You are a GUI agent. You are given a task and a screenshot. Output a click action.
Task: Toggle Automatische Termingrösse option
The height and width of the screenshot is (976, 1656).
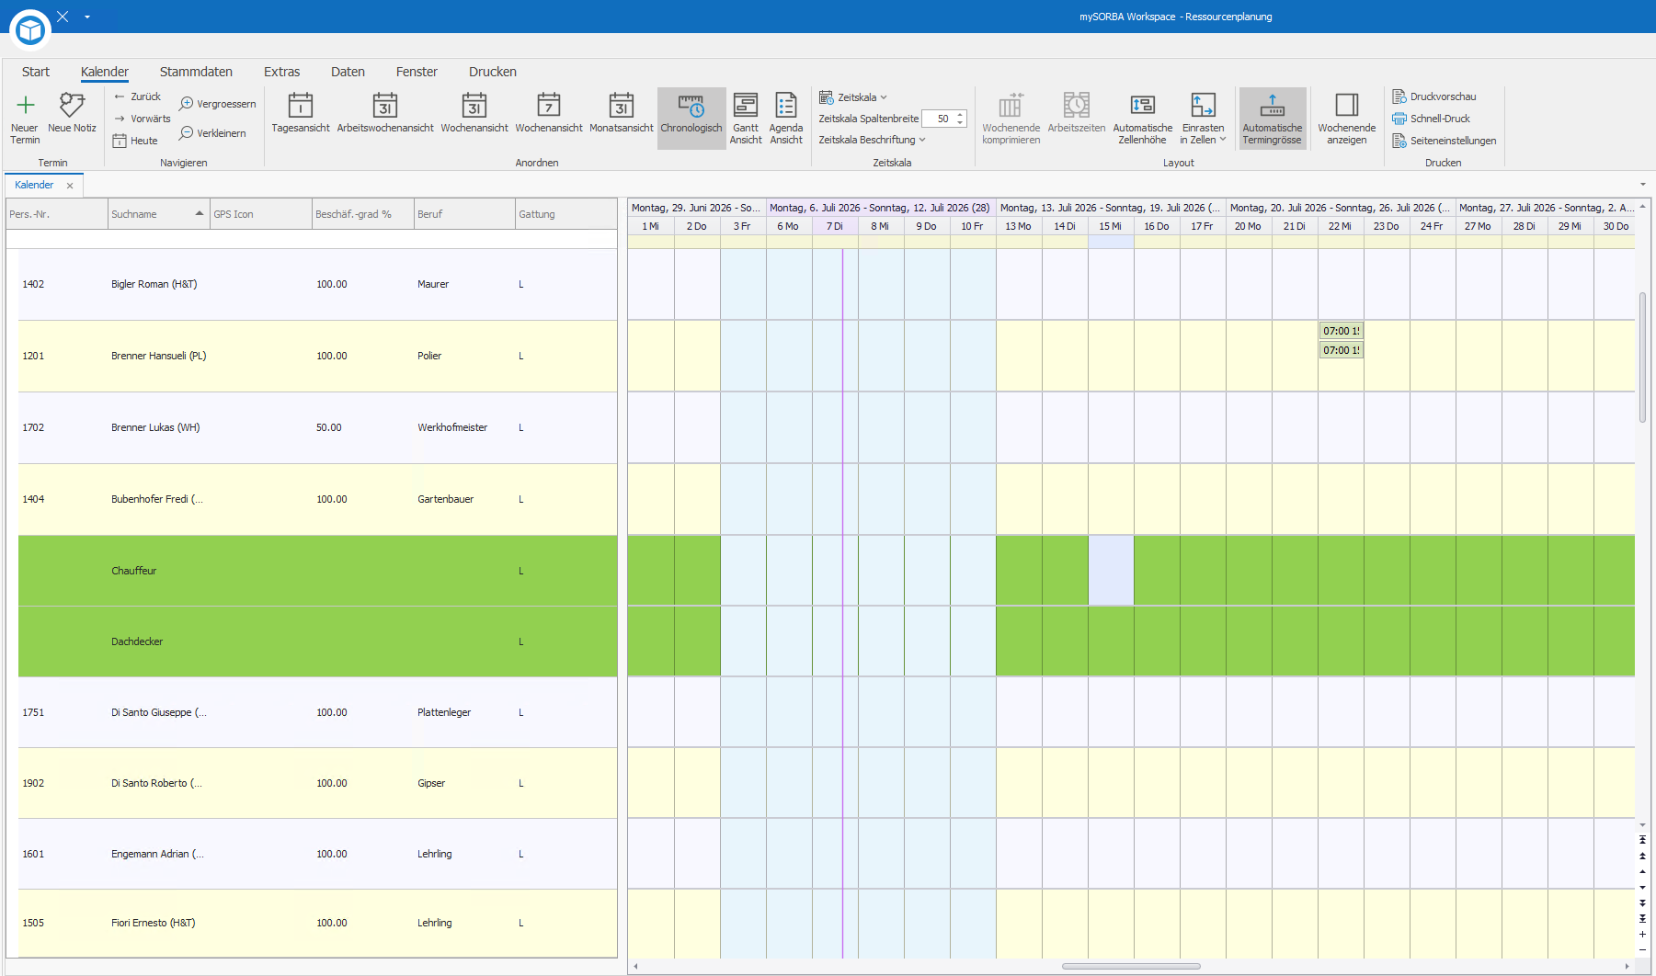click(1273, 119)
